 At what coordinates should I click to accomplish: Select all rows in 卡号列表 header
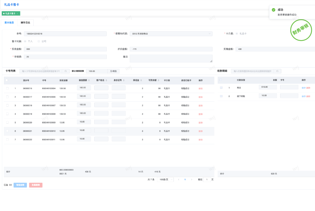coord(7,80)
